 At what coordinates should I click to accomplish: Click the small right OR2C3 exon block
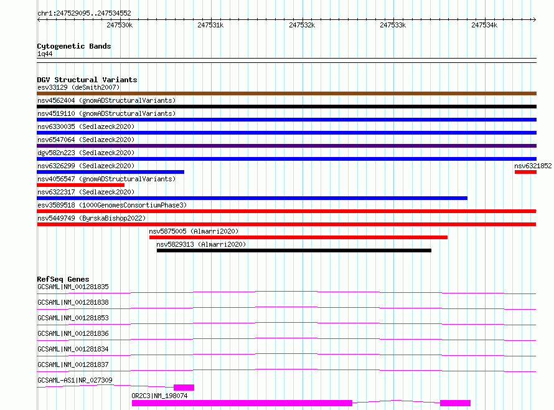tap(455, 403)
